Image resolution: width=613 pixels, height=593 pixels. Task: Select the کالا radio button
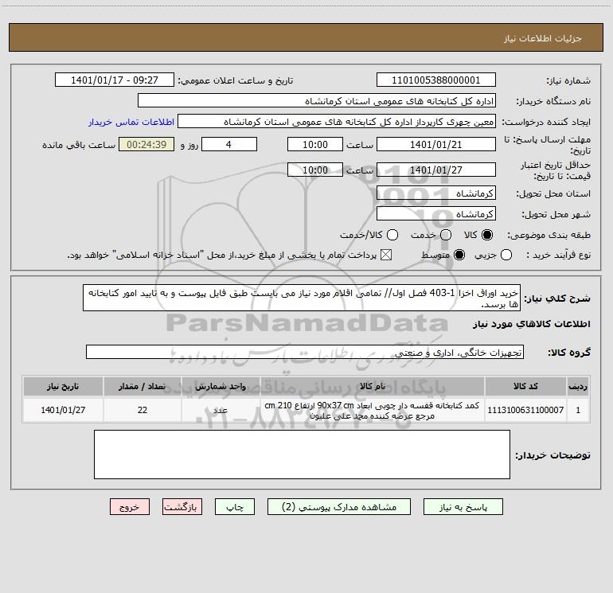point(487,235)
